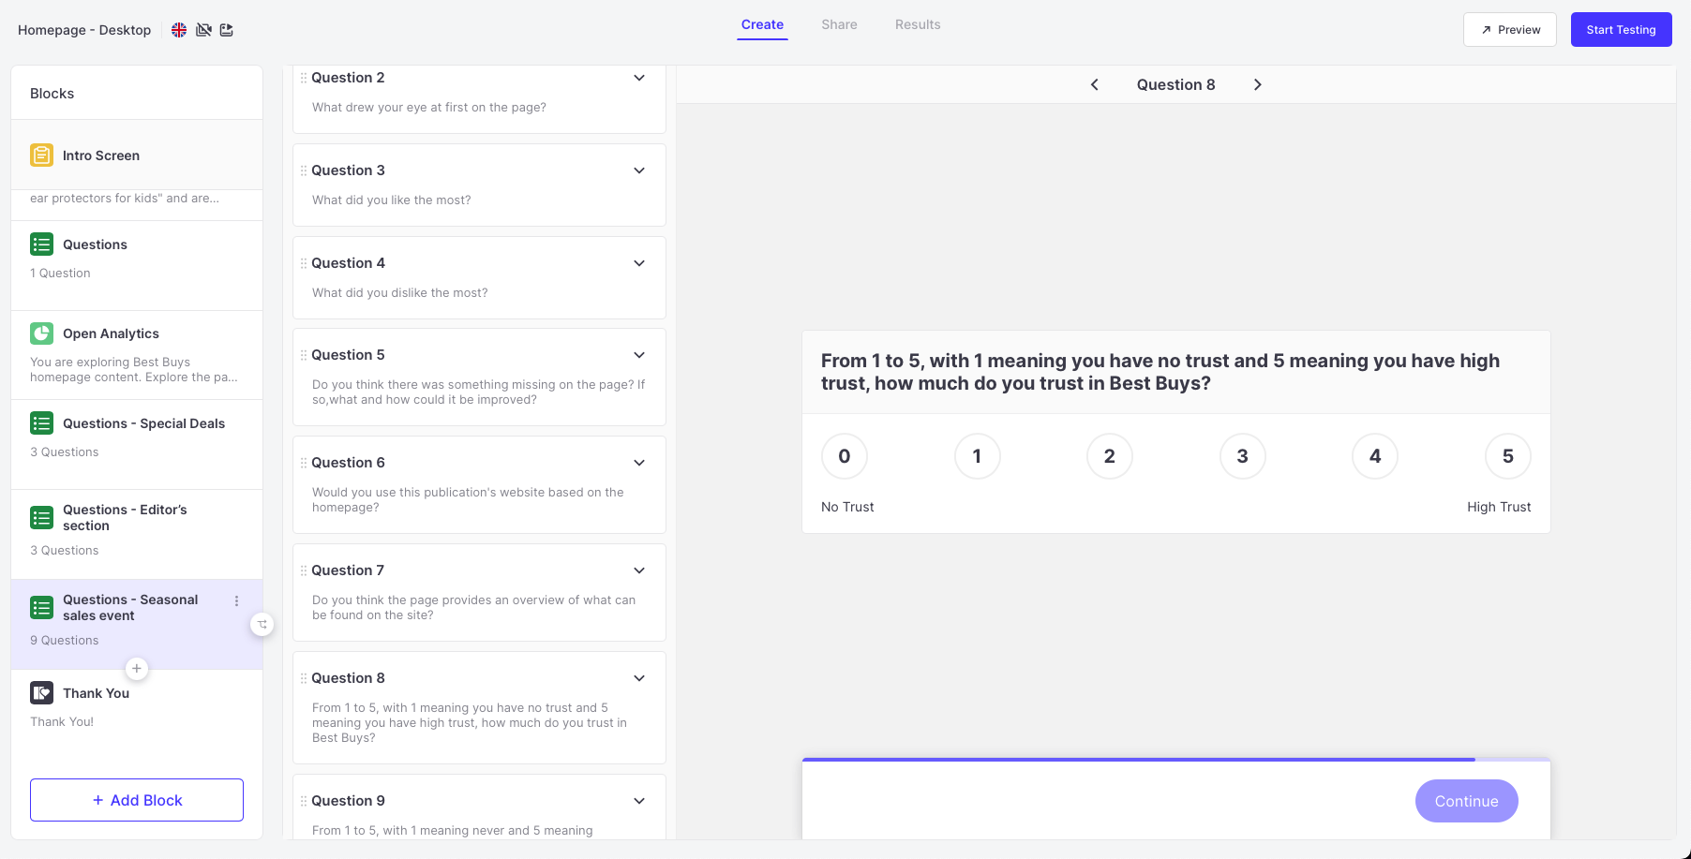
Task: Click the Questions - Editor's section block icon
Action: click(41, 518)
